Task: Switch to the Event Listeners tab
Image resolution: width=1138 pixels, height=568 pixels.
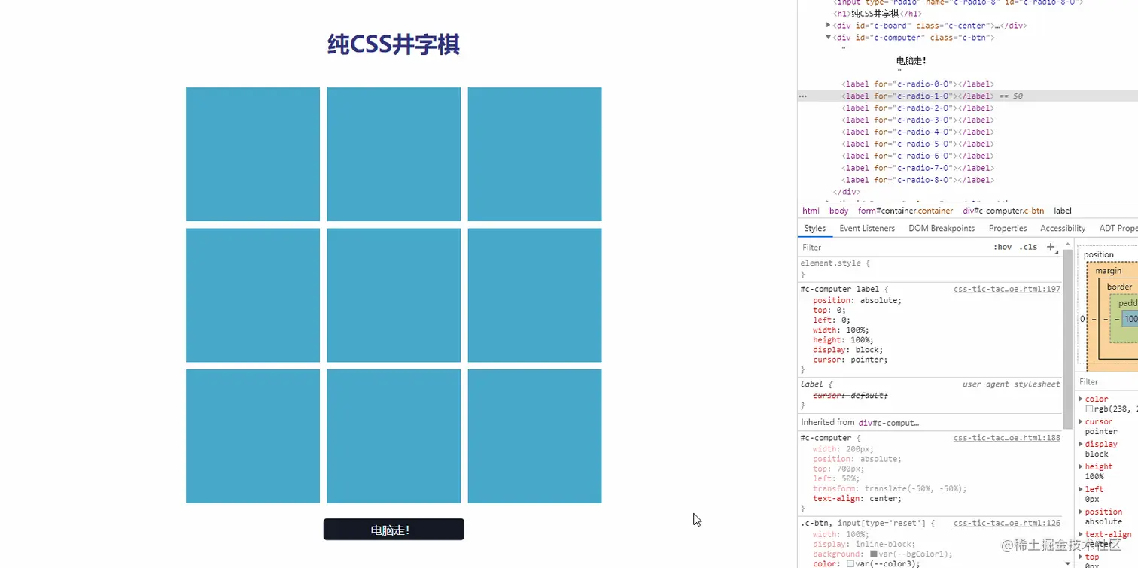Action: [866, 228]
